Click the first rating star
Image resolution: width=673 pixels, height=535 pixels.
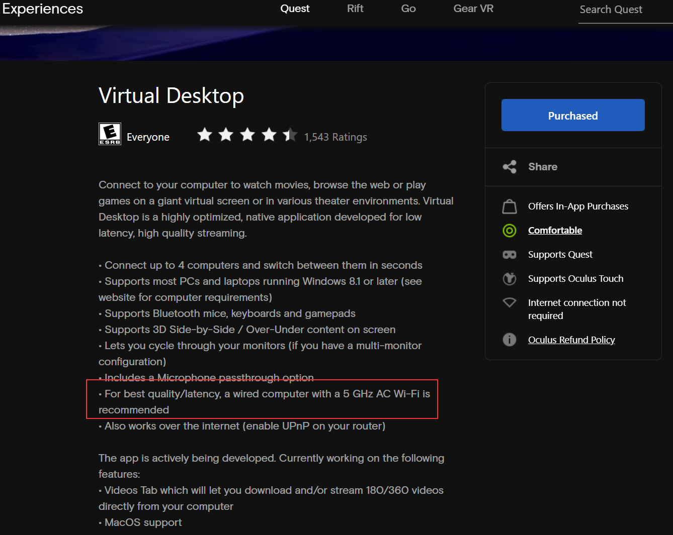point(205,135)
